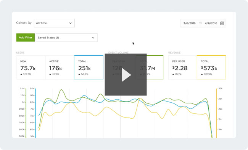This screenshot has width=248, height=150.
Task: Click the Cohort By label
Action: 24,23
